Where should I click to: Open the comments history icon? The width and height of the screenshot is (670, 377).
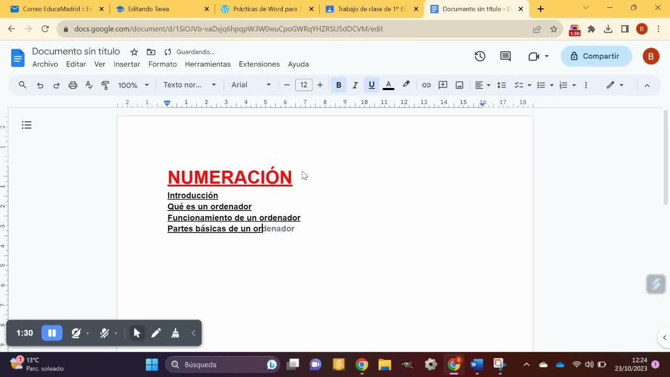tap(505, 56)
